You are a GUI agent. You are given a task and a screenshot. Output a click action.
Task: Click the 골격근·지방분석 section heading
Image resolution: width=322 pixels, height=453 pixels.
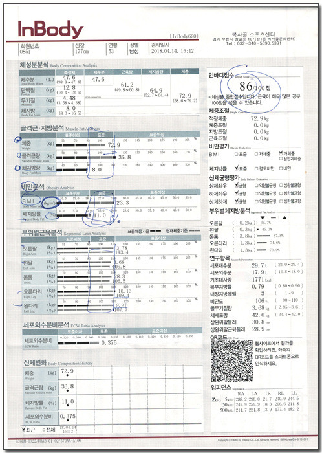tap(42, 128)
